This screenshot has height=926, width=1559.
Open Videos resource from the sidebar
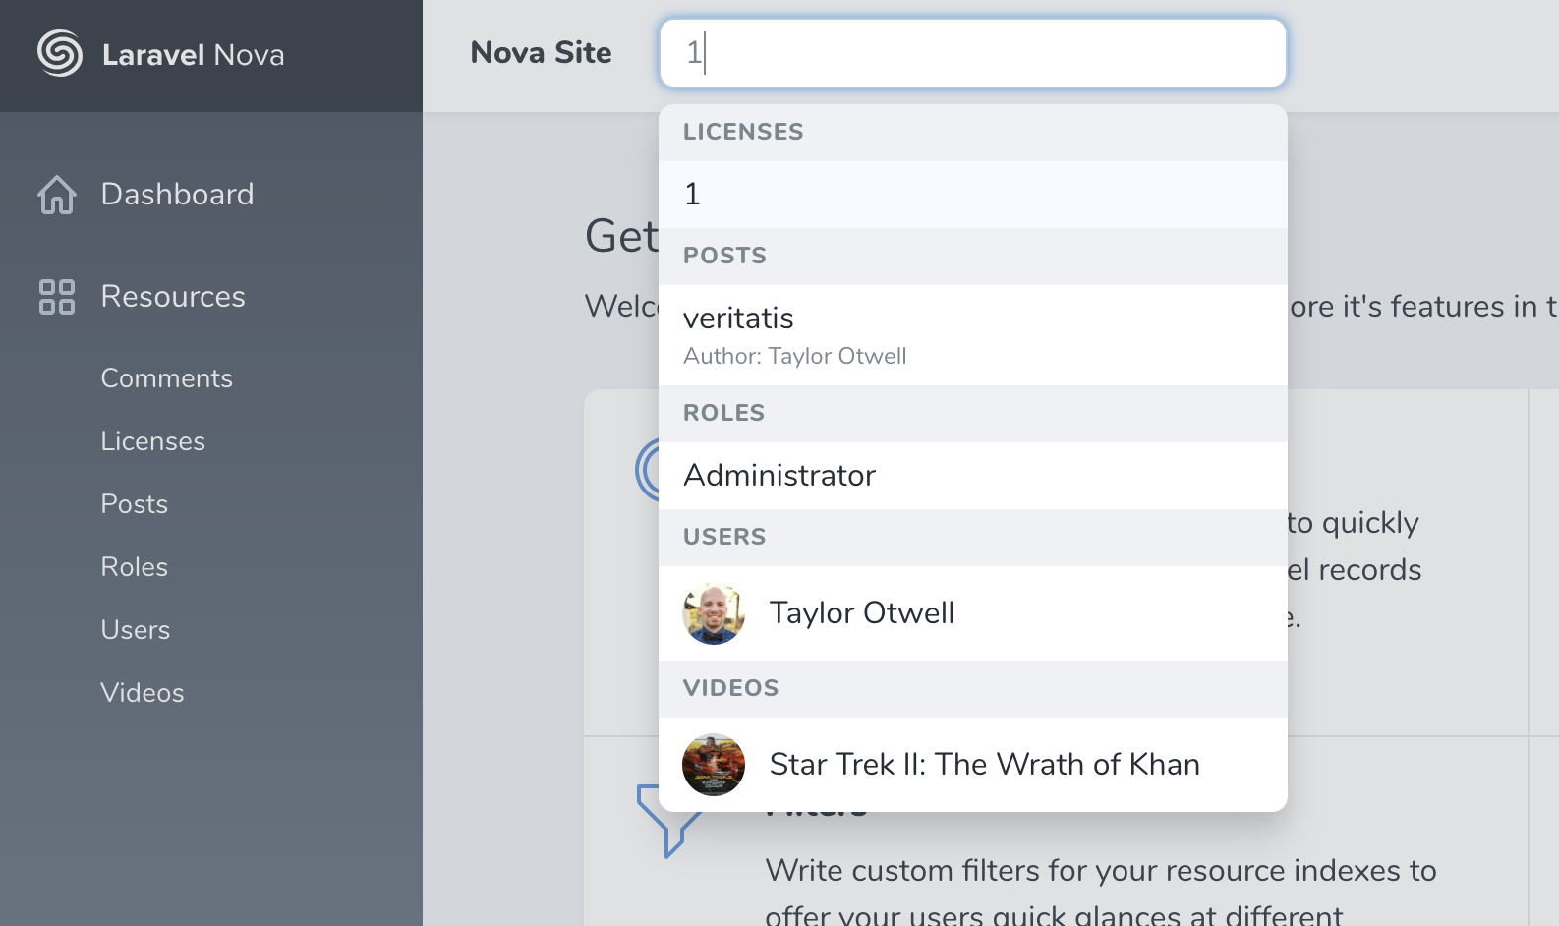(143, 693)
